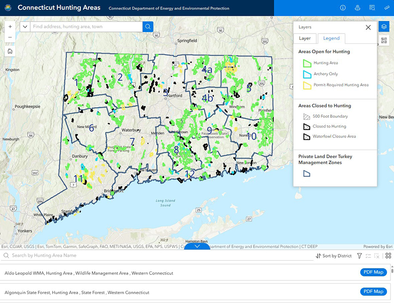Switch to the Layer tab
This screenshot has width=394, height=303.
pyautogui.click(x=305, y=38)
